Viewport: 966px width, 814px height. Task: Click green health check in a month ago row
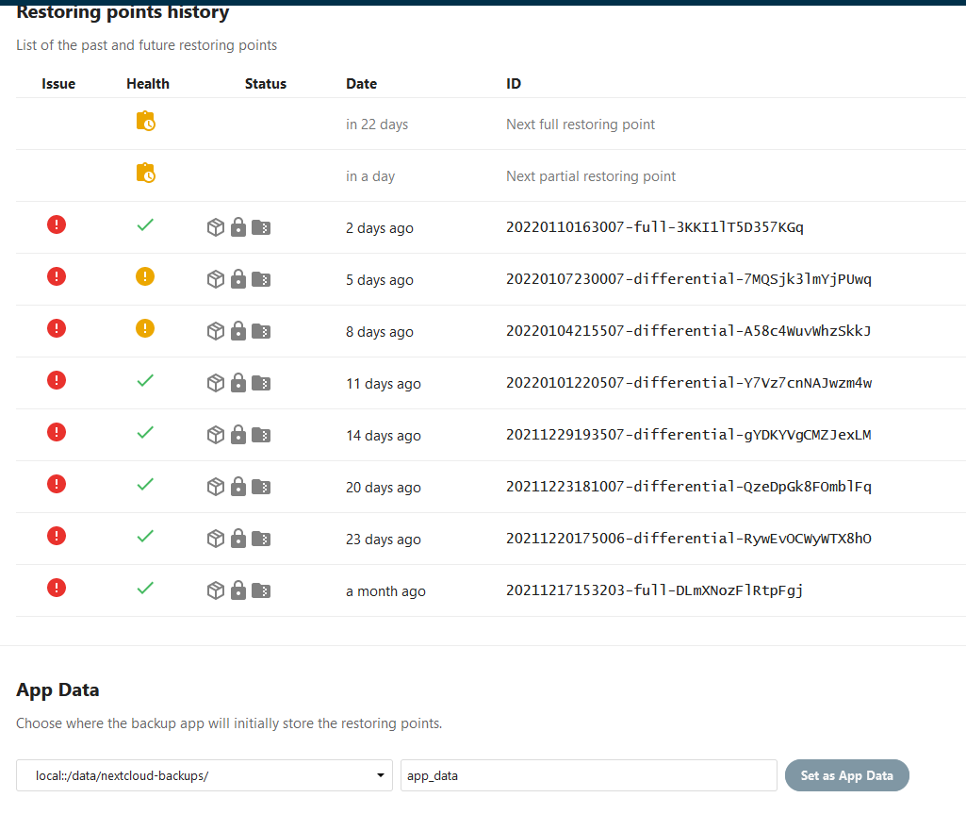point(145,588)
